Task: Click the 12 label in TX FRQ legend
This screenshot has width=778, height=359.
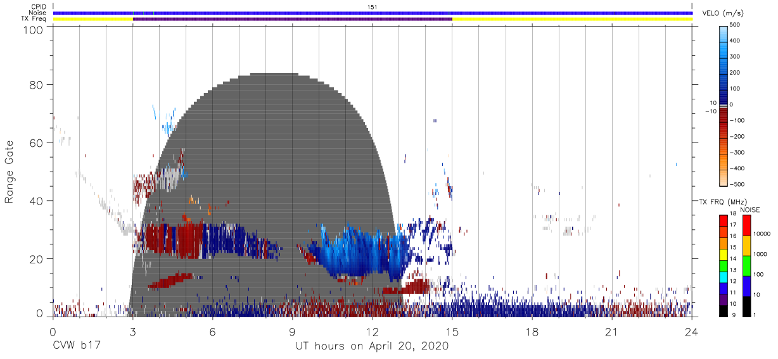Action: click(x=732, y=281)
